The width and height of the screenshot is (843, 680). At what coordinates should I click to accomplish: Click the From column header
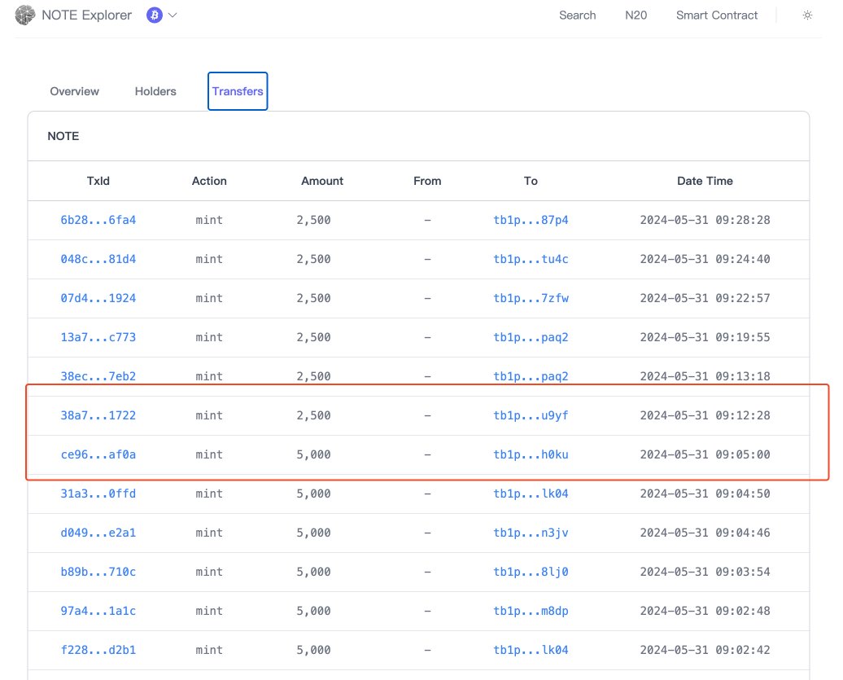coord(427,181)
